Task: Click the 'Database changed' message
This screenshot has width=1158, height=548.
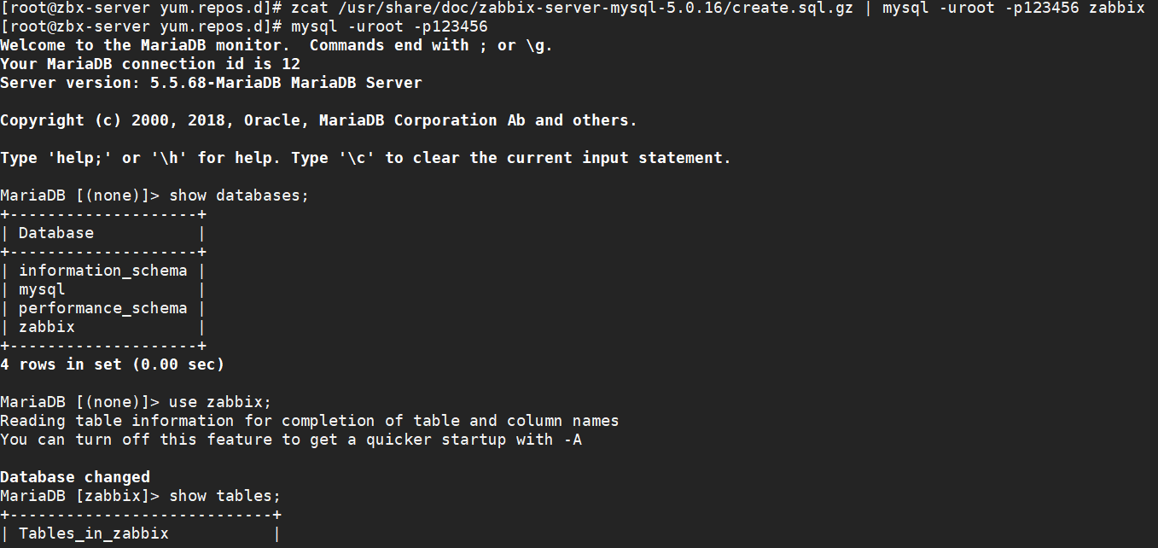Action: tap(75, 477)
